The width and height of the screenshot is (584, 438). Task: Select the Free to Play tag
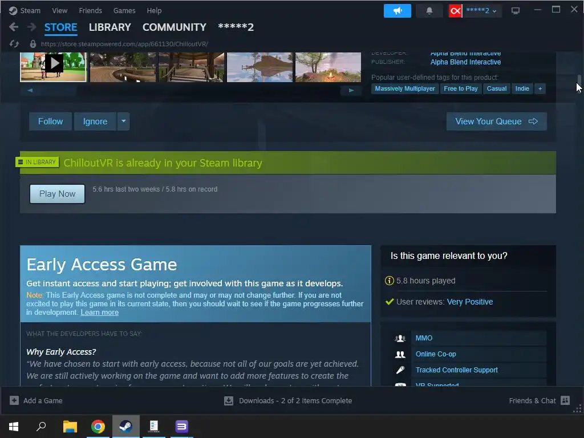[461, 88]
